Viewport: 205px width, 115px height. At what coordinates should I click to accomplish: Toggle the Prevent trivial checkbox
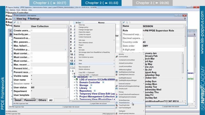click(x=32, y=68)
